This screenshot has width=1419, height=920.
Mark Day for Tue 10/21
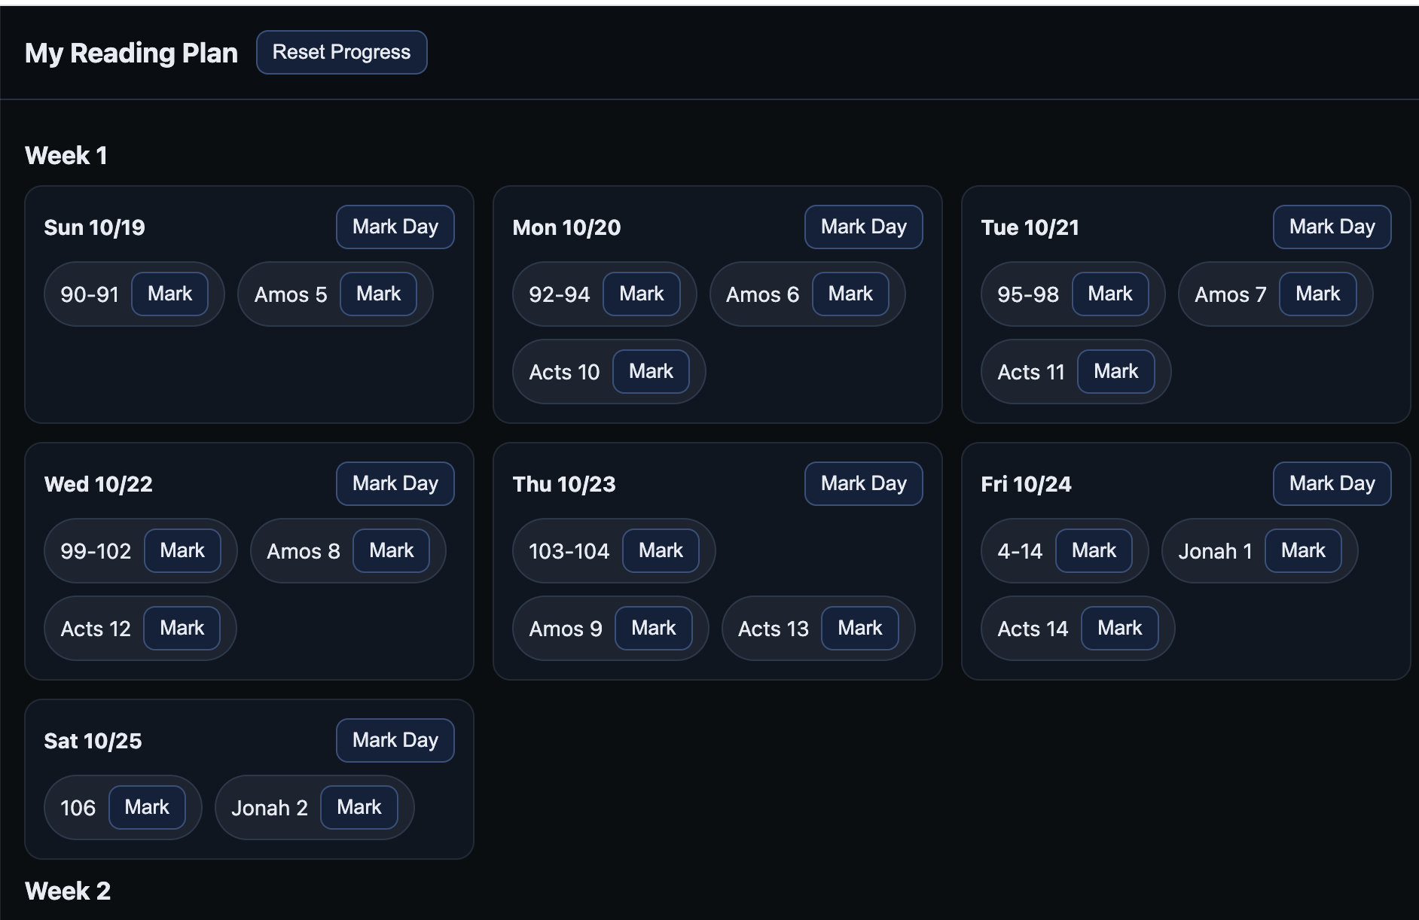[1332, 227]
